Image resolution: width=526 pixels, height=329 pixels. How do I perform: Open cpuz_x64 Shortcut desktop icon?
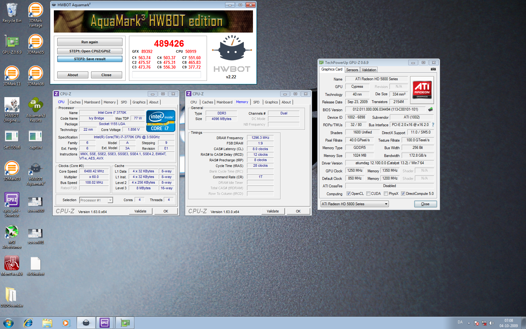coord(12,205)
